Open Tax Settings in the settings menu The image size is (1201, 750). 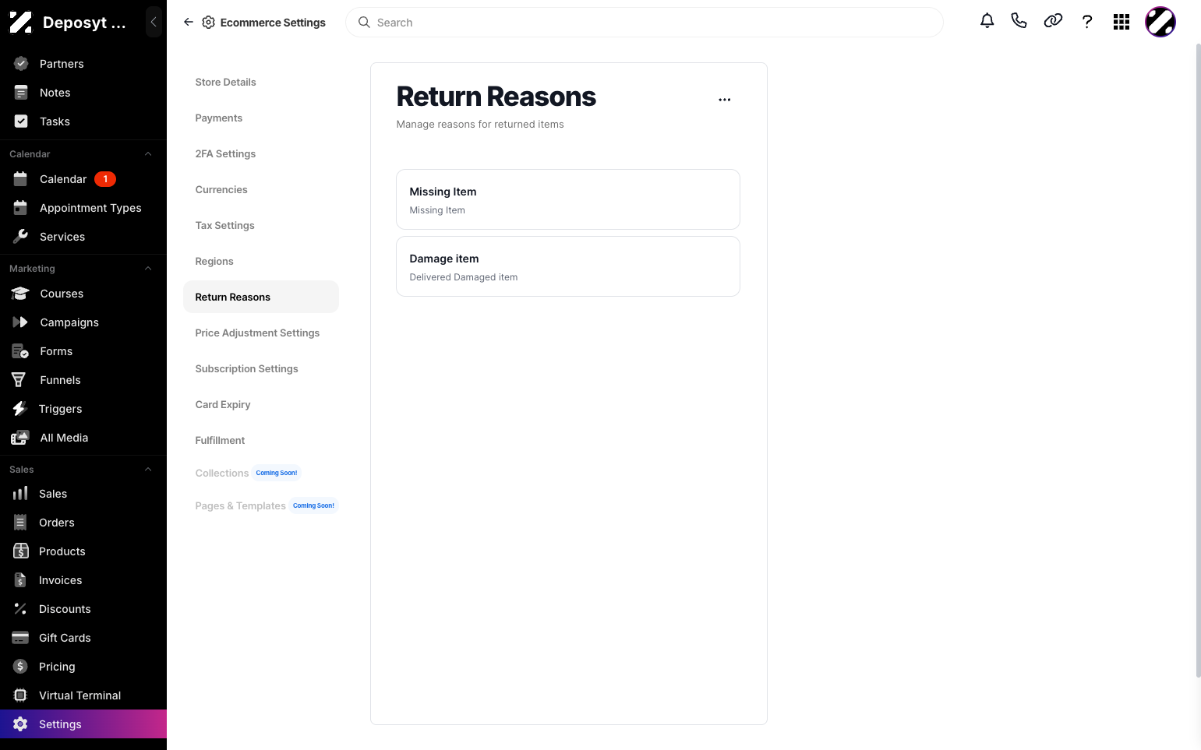coord(261,225)
